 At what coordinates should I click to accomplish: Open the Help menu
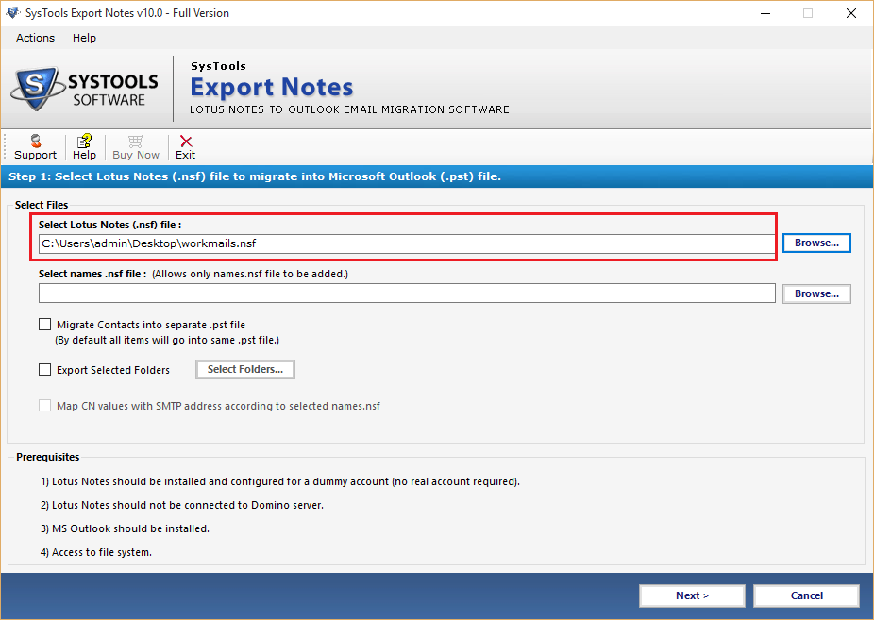tap(84, 38)
